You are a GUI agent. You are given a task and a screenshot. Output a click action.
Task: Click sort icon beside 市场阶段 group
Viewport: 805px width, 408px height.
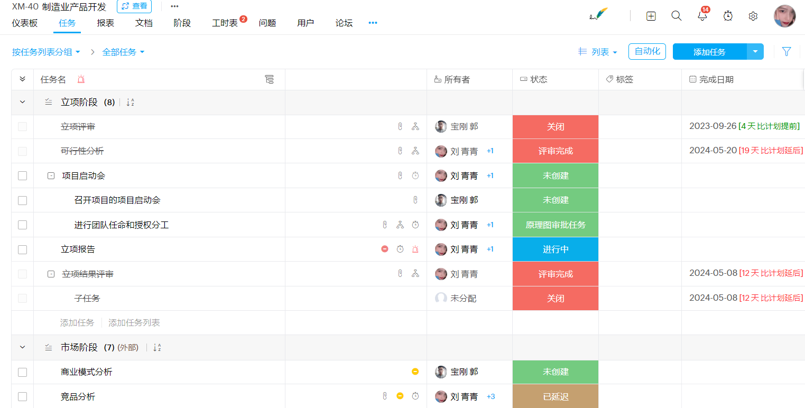tap(157, 347)
